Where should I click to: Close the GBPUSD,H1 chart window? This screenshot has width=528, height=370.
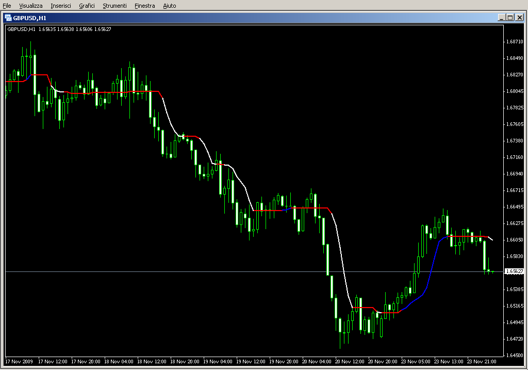point(520,18)
